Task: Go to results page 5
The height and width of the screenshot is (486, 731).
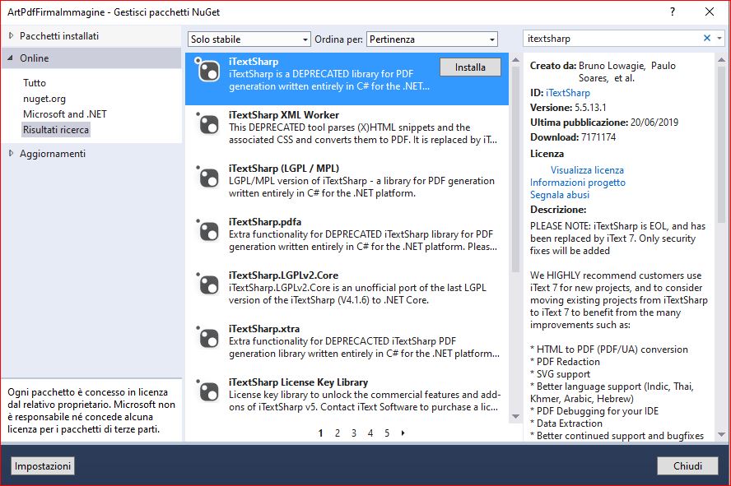Action: pyautogui.click(x=387, y=433)
